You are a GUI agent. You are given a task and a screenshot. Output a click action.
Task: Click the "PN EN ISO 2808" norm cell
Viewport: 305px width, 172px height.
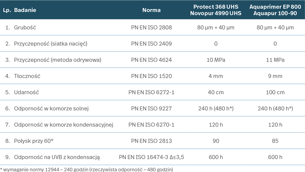[151, 28]
